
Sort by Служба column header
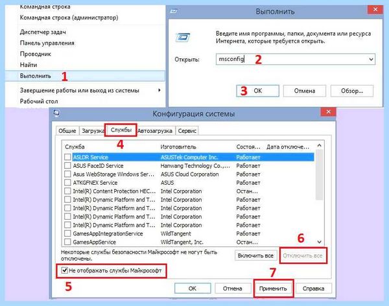(75, 147)
